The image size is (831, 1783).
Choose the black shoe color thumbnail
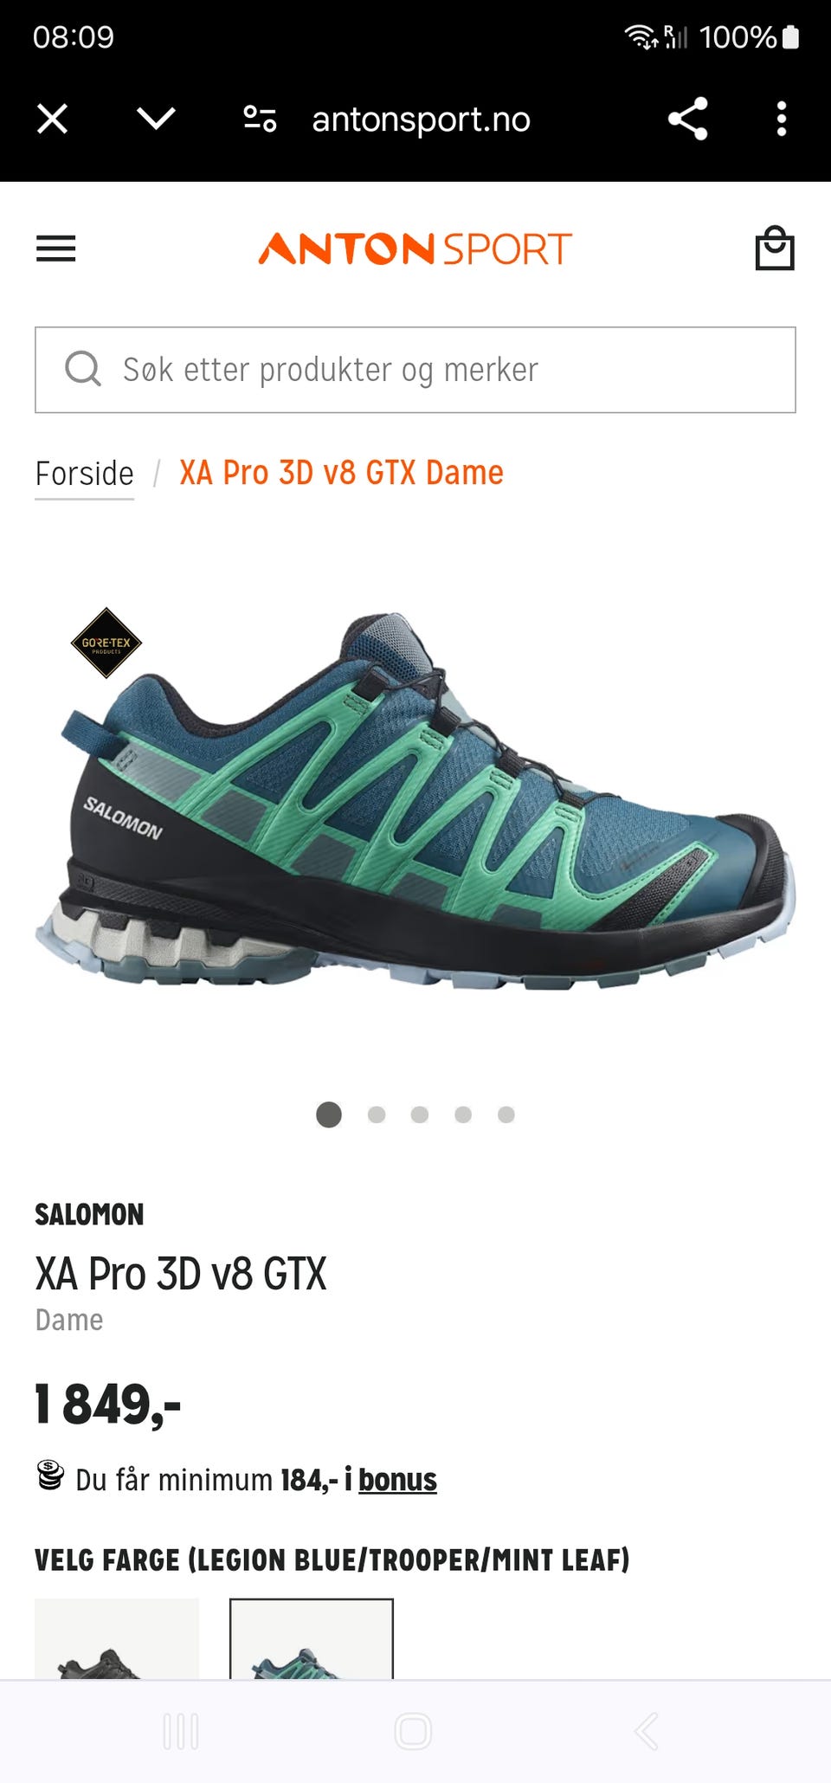tap(117, 1638)
